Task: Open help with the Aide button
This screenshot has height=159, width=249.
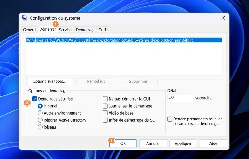Action: [213, 143]
